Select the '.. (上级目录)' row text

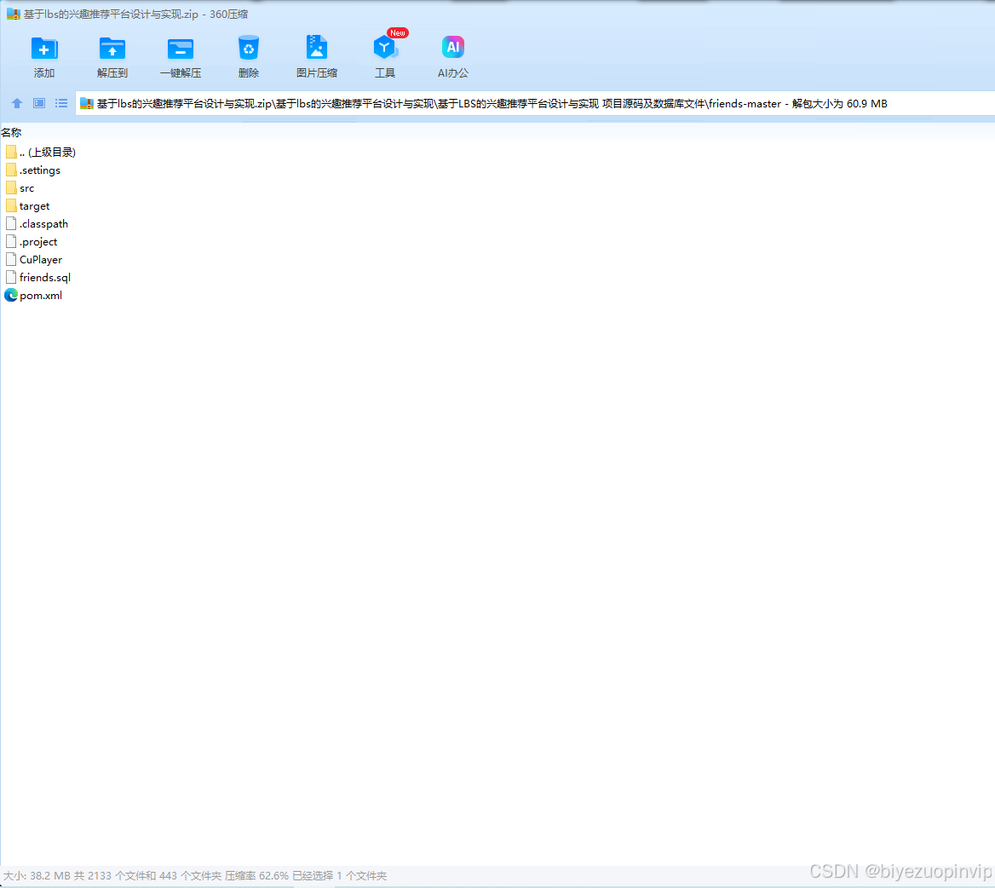tap(48, 153)
